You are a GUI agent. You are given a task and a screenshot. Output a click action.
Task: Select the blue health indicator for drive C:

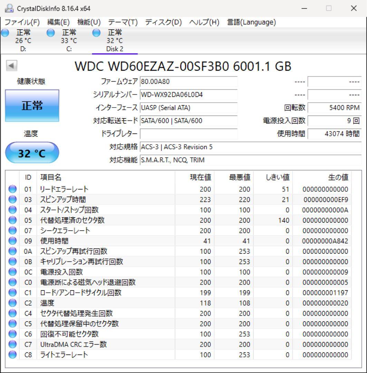click(x=50, y=32)
